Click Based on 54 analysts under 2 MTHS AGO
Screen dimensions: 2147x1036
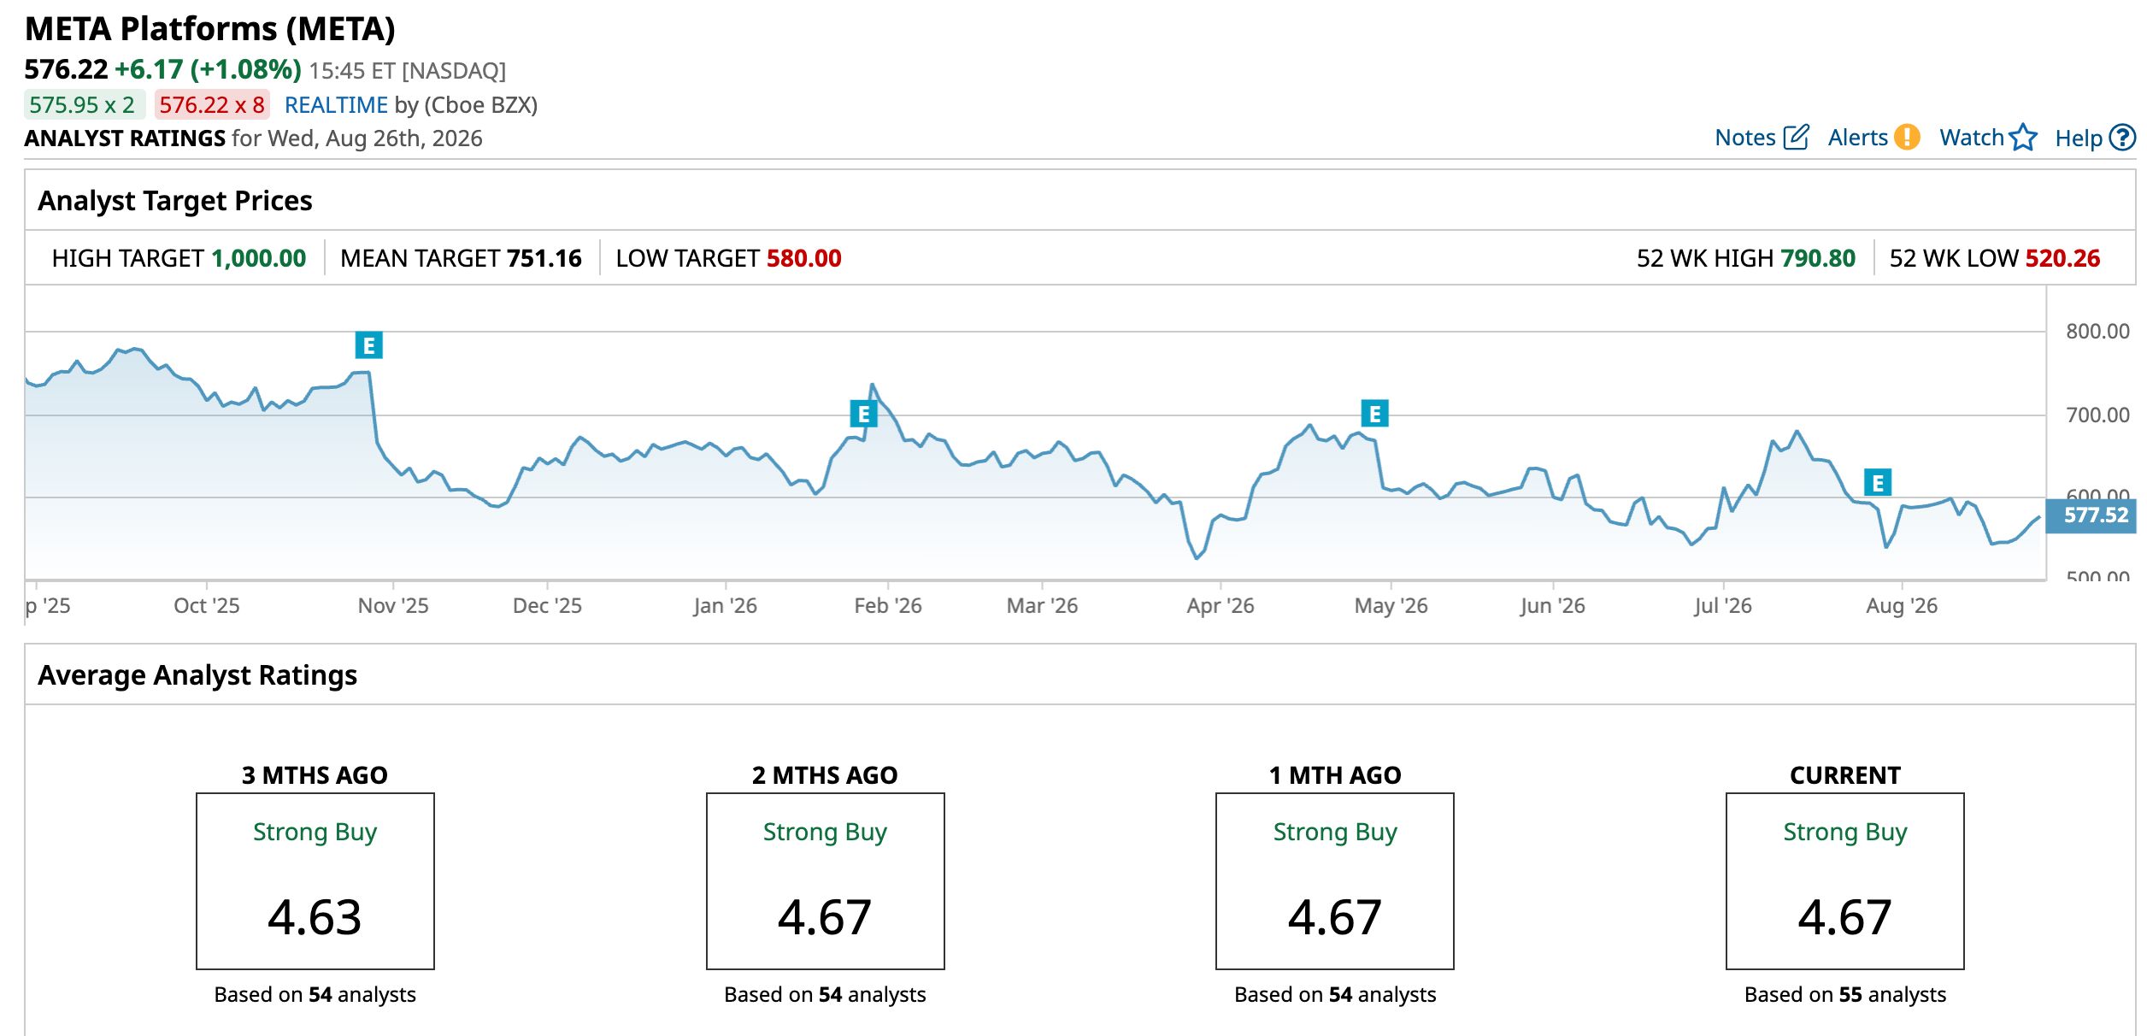[825, 995]
